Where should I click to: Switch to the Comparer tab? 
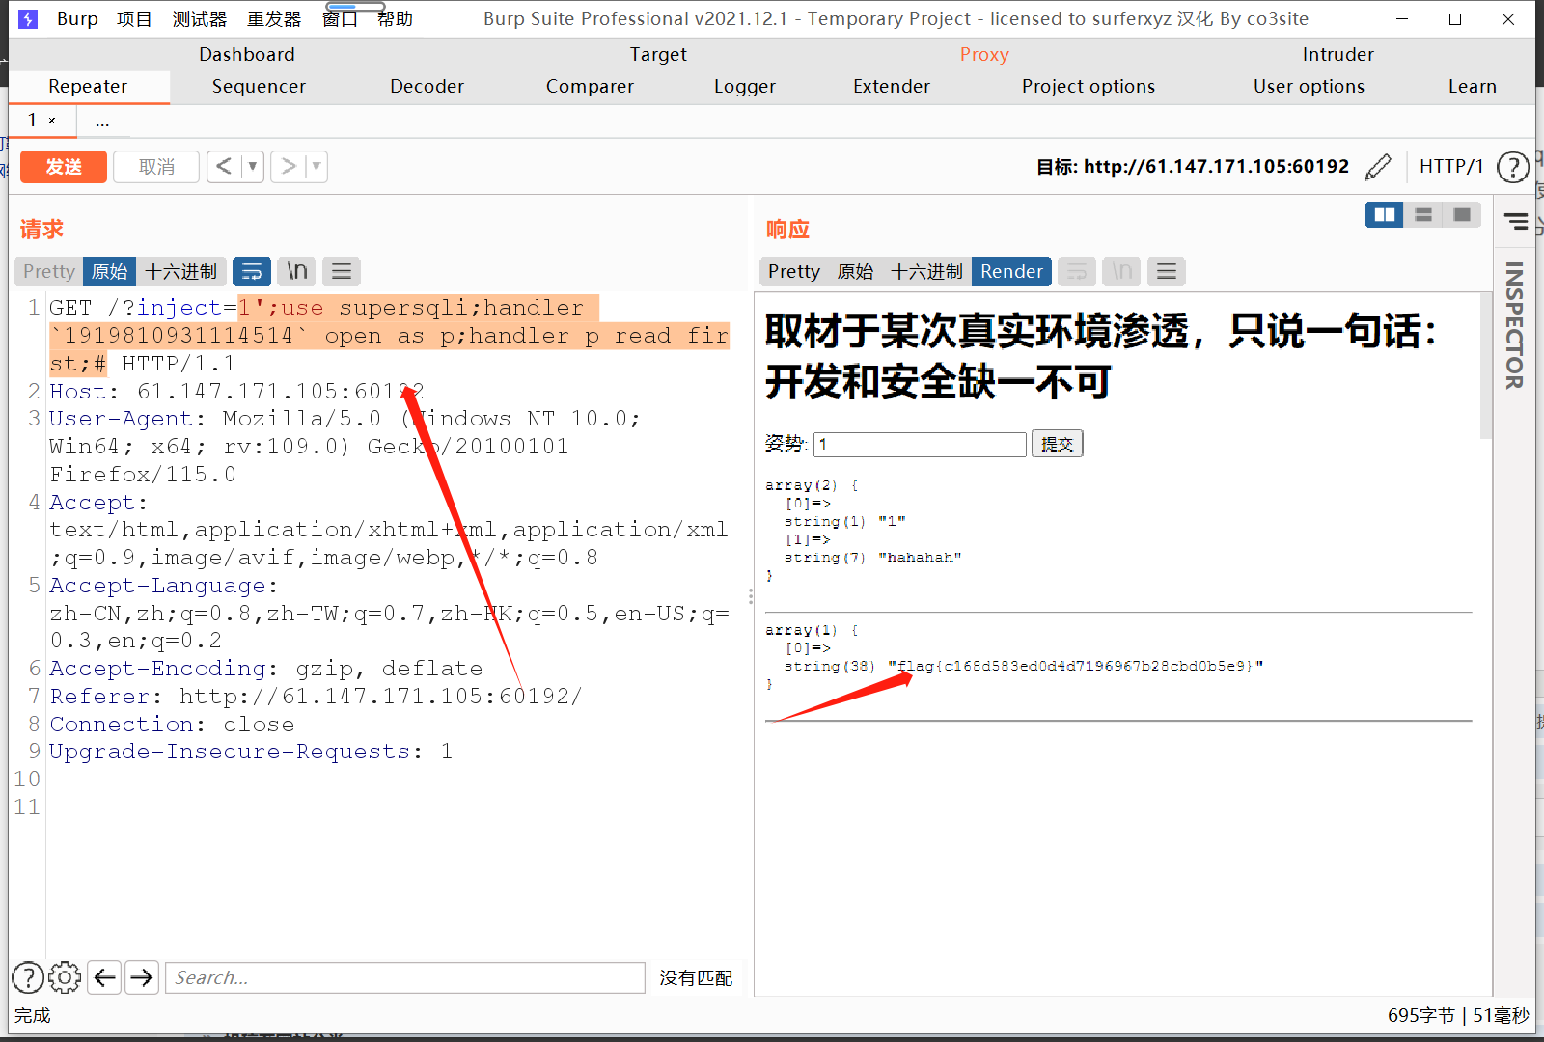[590, 87]
